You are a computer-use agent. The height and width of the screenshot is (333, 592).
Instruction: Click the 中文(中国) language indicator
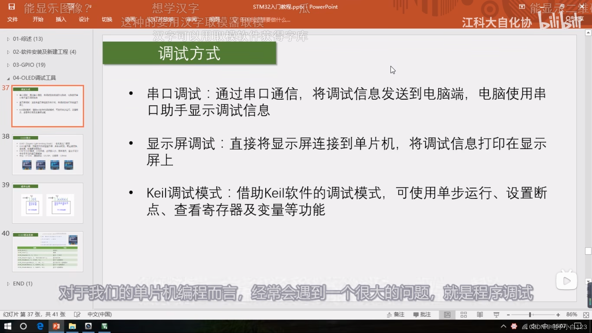pyautogui.click(x=99, y=314)
